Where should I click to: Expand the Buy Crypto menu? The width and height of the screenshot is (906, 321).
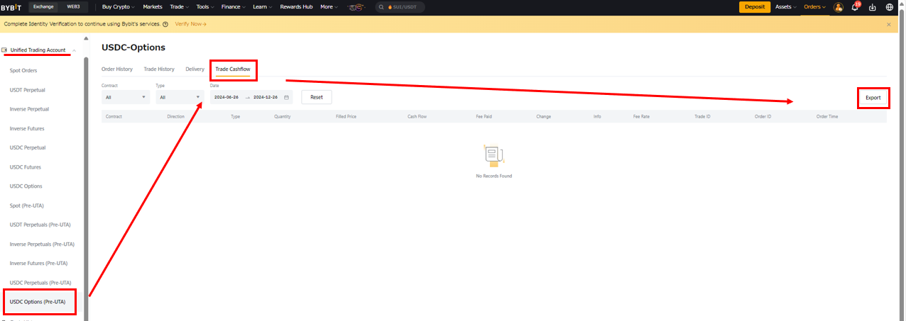(x=119, y=7)
